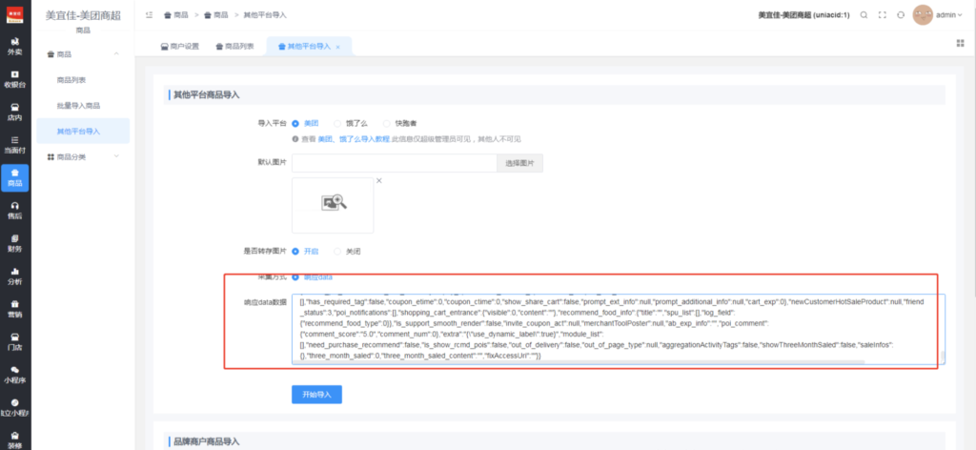Click the 其他平台商品导入 section heading

pos(206,94)
